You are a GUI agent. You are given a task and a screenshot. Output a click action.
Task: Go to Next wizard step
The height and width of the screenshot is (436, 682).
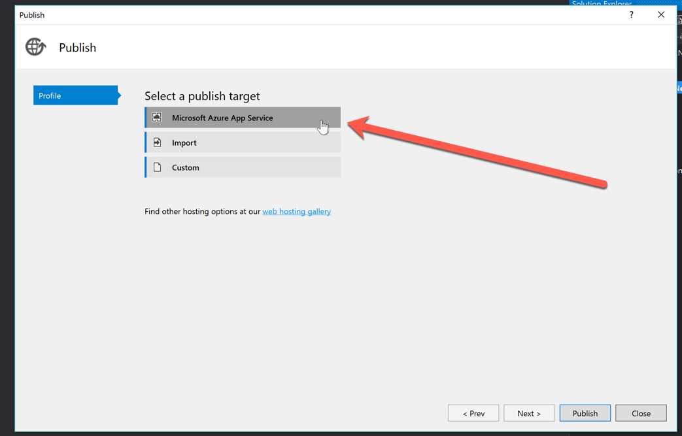pyautogui.click(x=529, y=412)
